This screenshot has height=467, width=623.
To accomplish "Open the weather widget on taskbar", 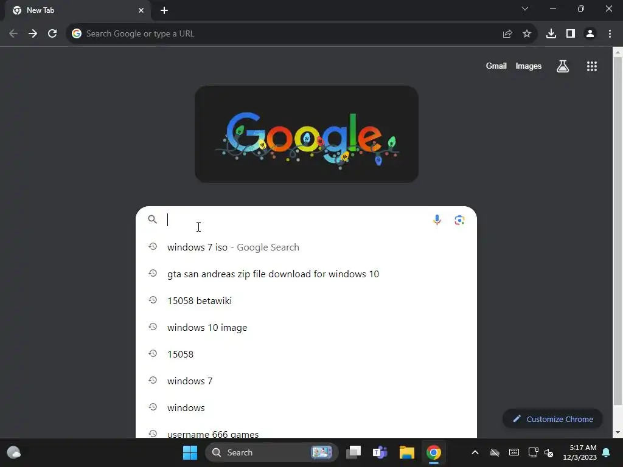I will [14, 452].
